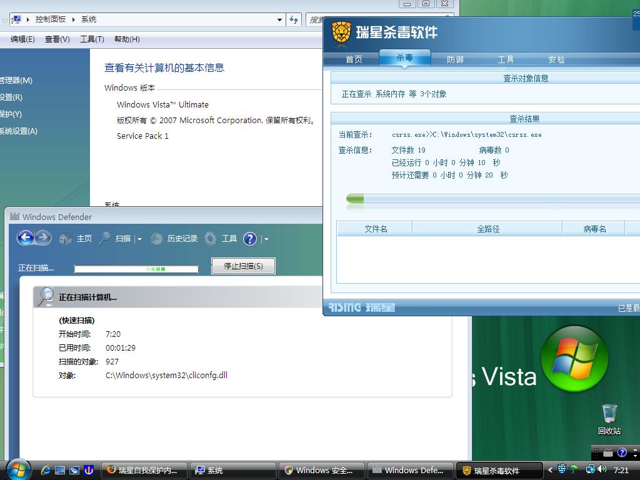
Task: Open the 系统设置(A) link in the left pane
Action: 19,131
